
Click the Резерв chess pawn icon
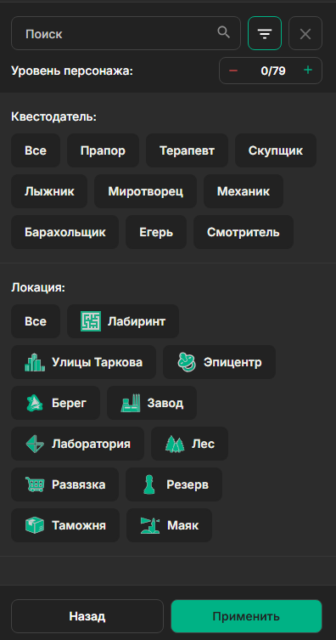tap(149, 484)
